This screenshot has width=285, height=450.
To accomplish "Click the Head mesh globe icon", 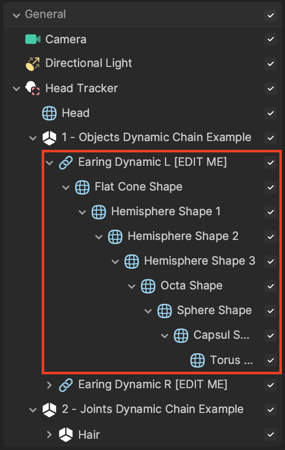I will 49,113.
